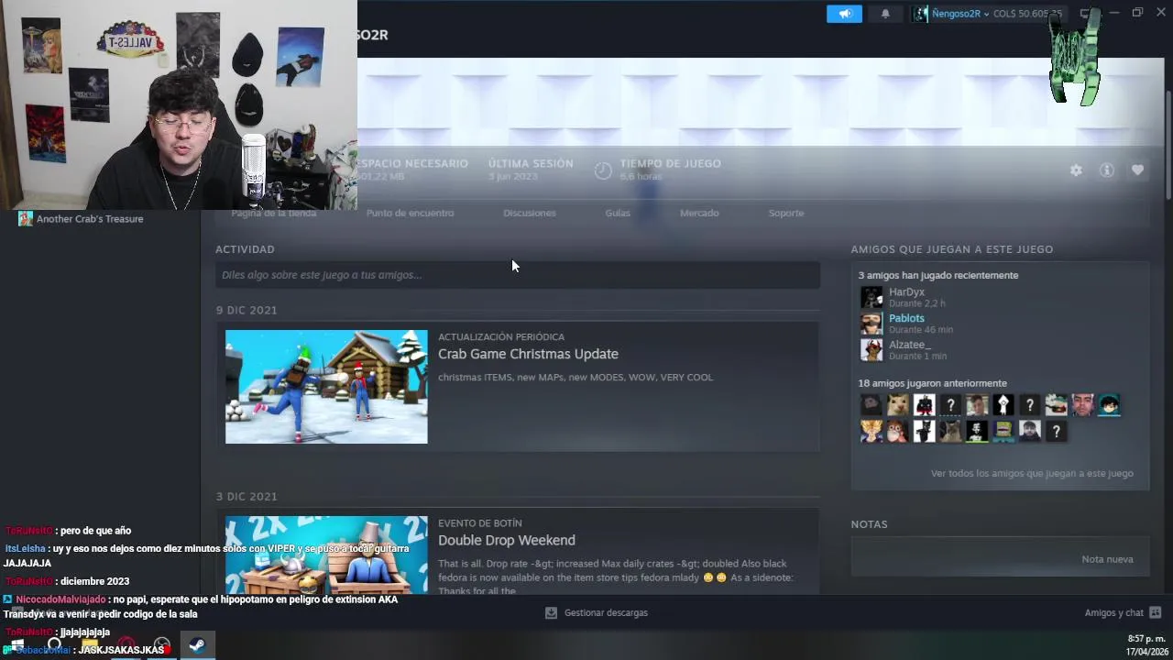This screenshot has height=660, width=1173.
Task: Click the activity comment input field
Action: point(518,275)
